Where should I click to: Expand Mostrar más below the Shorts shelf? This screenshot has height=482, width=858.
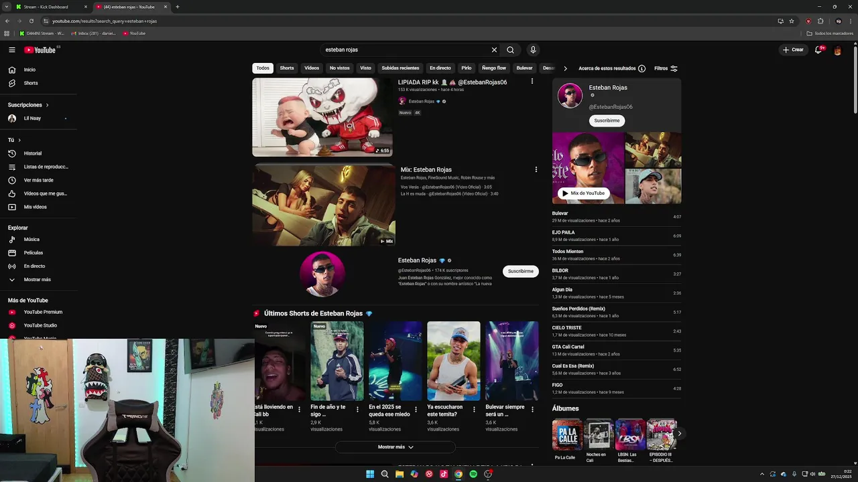(x=395, y=447)
